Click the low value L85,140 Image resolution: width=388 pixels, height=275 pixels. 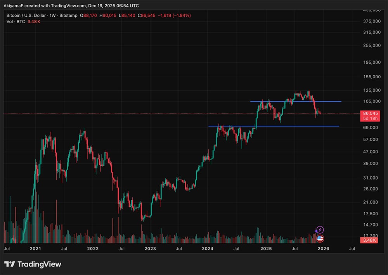point(127,16)
